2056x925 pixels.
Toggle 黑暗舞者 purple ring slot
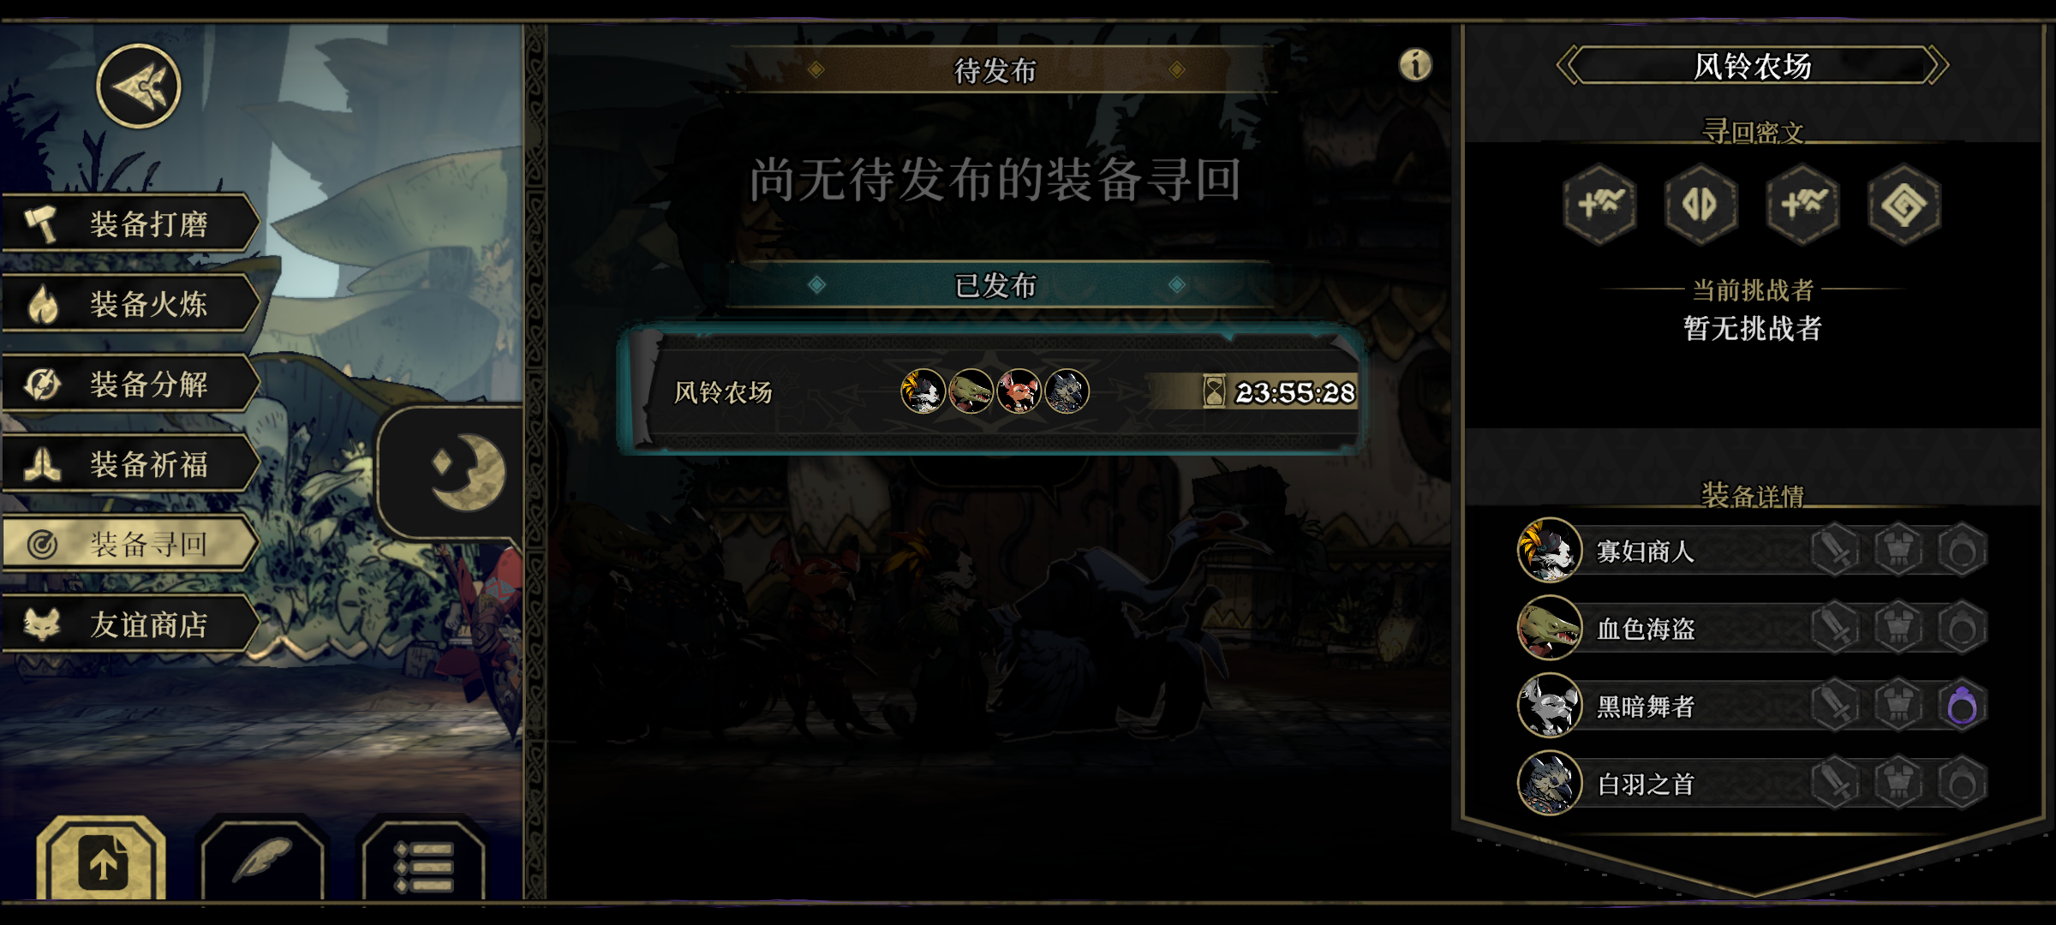click(1962, 706)
